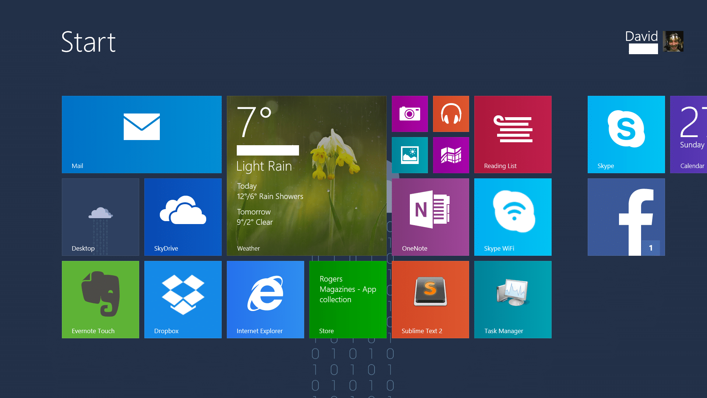Open the Music headphones tile
707x398 pixels.
tap(451, 114)
